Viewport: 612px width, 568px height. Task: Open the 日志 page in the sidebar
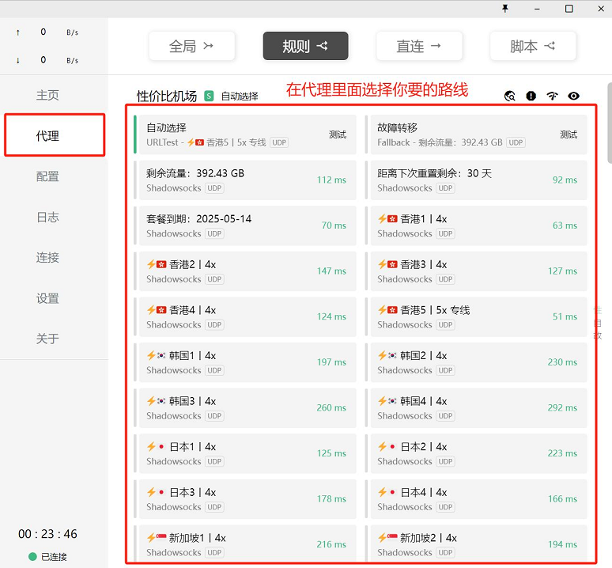[x=47, y=217]
